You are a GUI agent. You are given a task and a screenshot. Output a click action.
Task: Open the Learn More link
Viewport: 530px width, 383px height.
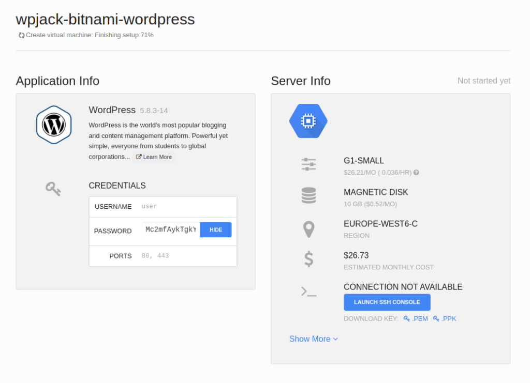[x=154, y=157]
